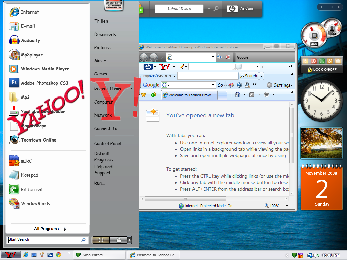This screenshot has height=260, width=347.
Task: Click the Chrome icon in Quick Launch
Action: [x=58, y=255]
